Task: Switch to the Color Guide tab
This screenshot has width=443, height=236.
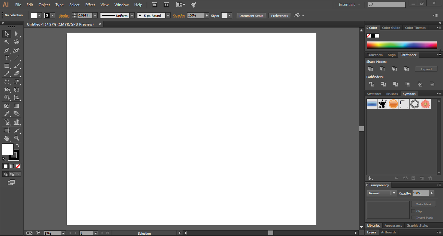Action: pos(391,28)
